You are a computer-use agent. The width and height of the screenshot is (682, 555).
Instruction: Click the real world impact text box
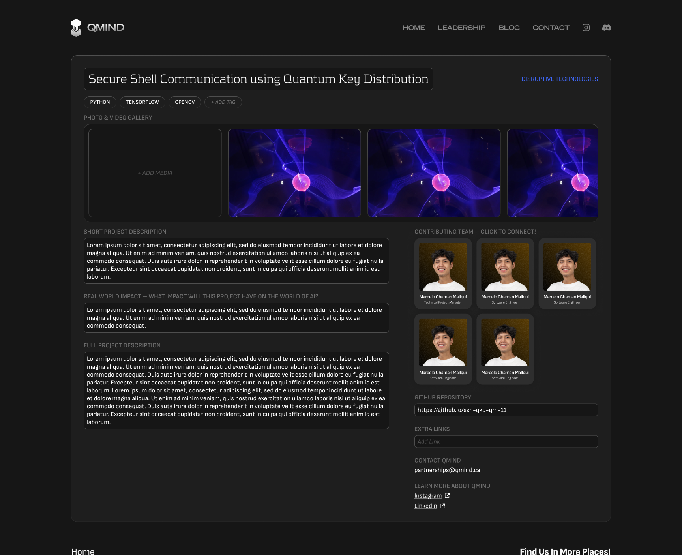(x=236, y=318)
